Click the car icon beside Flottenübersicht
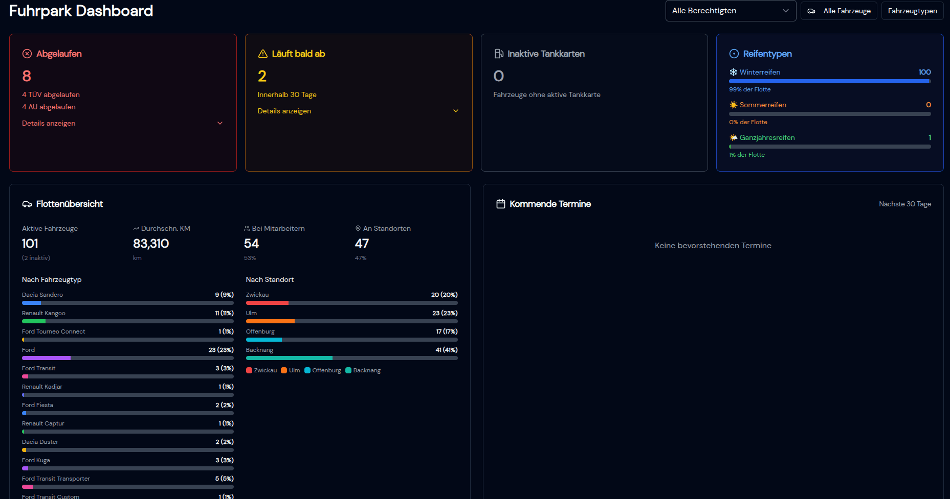Screen dimensions: 950x499 [27, 204]
